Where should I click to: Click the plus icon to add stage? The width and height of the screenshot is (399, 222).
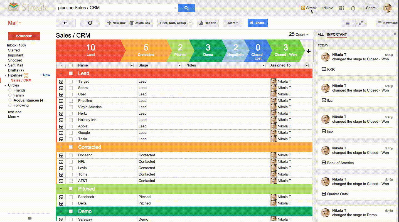pos(308,51)
